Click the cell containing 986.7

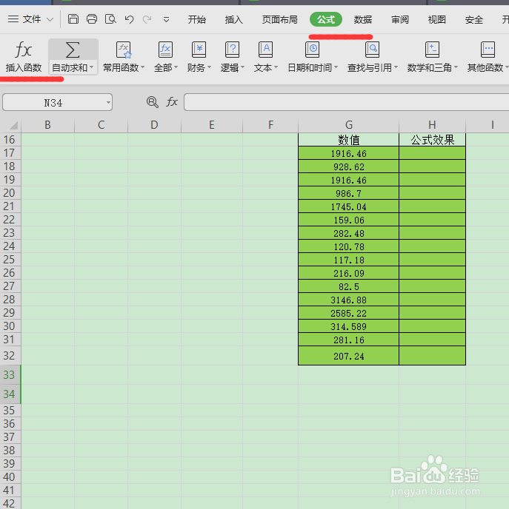pos(348,193)
